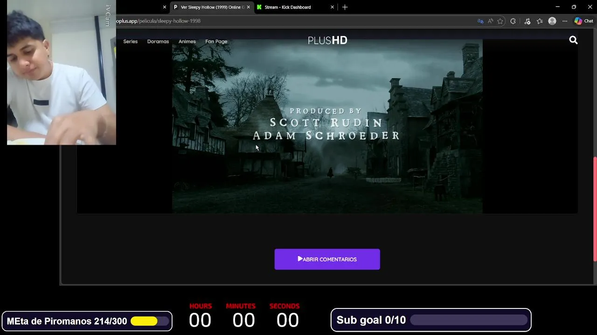This screenshot has width=597, height=335.
Task: Minimize the browser window
Action: pos(557,7)
